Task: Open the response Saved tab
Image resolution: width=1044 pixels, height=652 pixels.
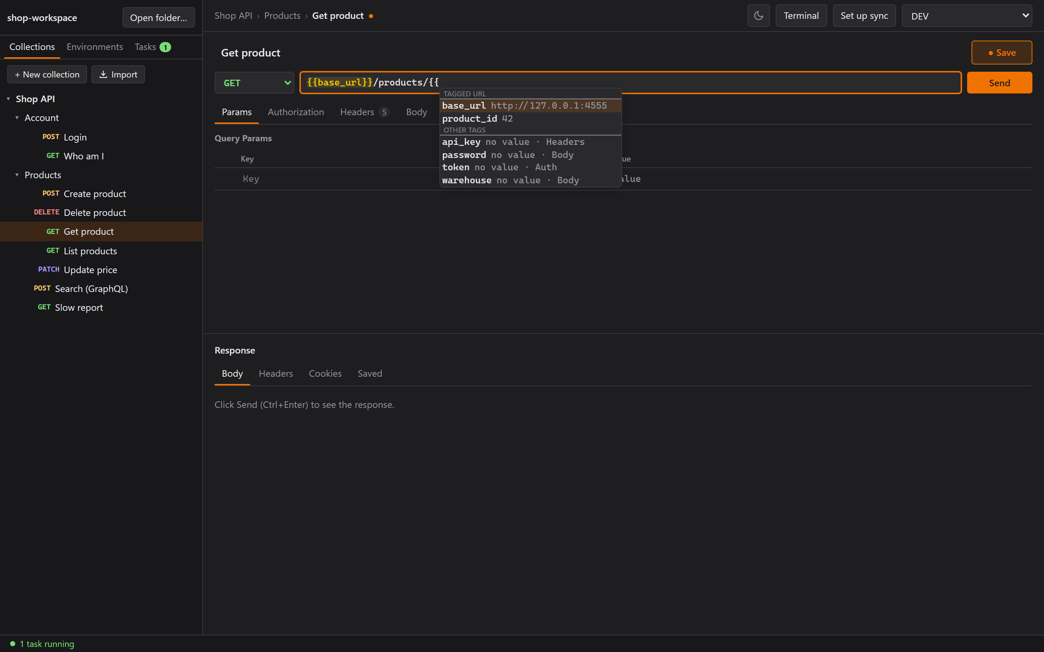Action: pyautogui.click(x=370, y=373)
